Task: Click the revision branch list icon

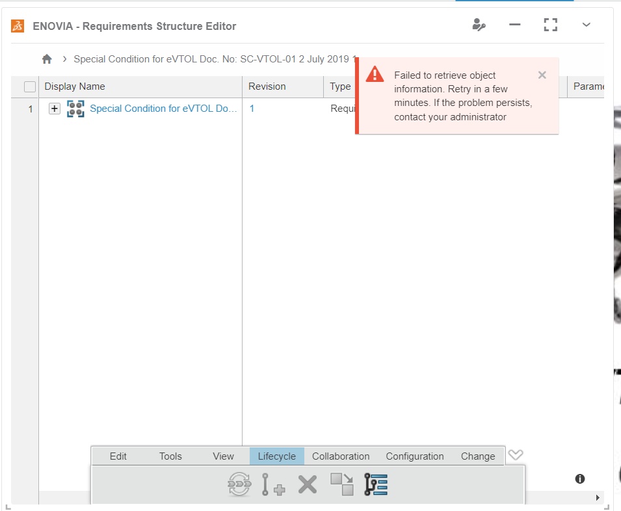Action: click(376, 484)
